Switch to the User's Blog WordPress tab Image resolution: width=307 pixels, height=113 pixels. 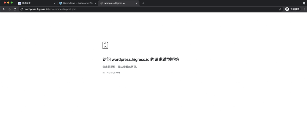pos(78,3)
